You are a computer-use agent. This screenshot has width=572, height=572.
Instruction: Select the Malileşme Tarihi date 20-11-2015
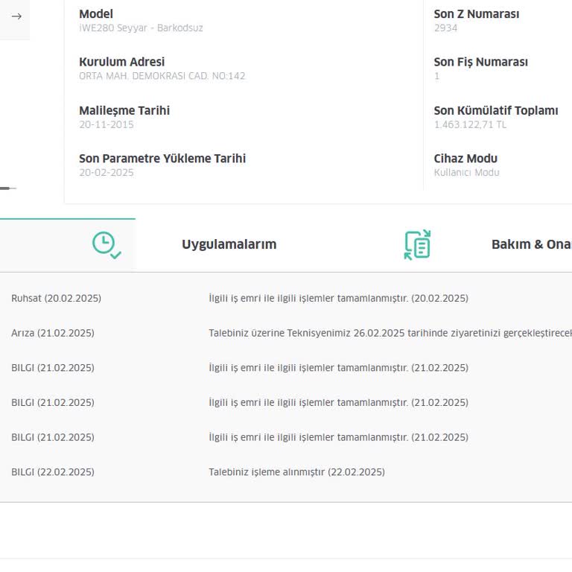click(x=107, y=125)
